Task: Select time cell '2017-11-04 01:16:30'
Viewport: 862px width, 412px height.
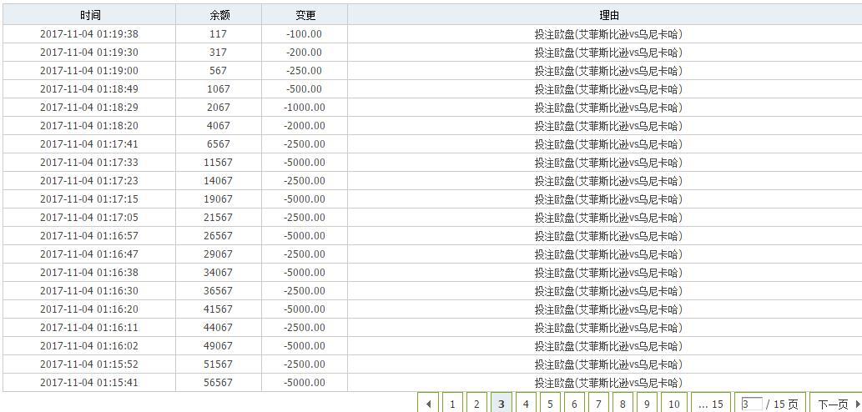Action: (x=89, y=290)
